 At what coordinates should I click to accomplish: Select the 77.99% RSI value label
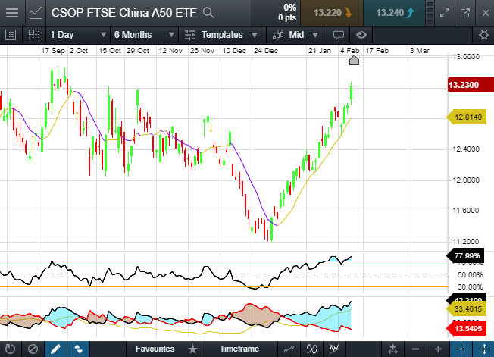[x=466, y=255]
